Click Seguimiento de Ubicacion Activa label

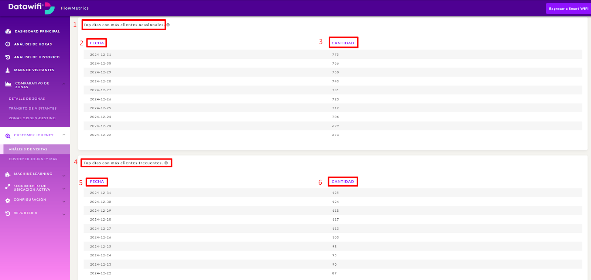pyautogui.click(x=32, y=188)
